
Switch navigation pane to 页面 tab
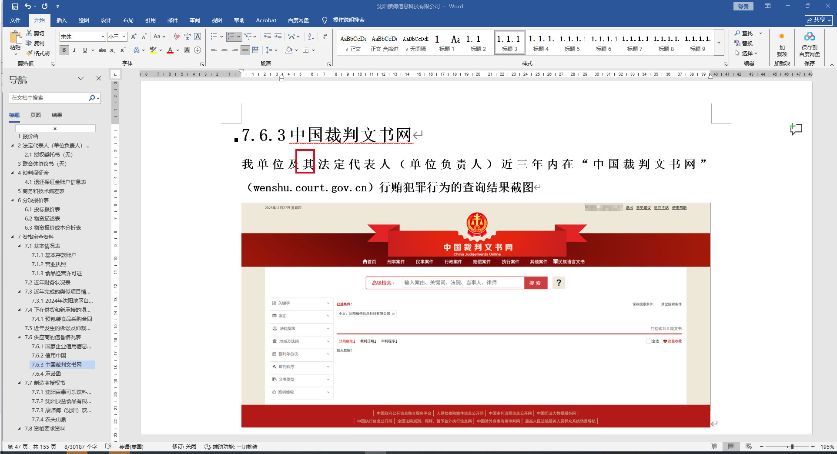(36, 115)
